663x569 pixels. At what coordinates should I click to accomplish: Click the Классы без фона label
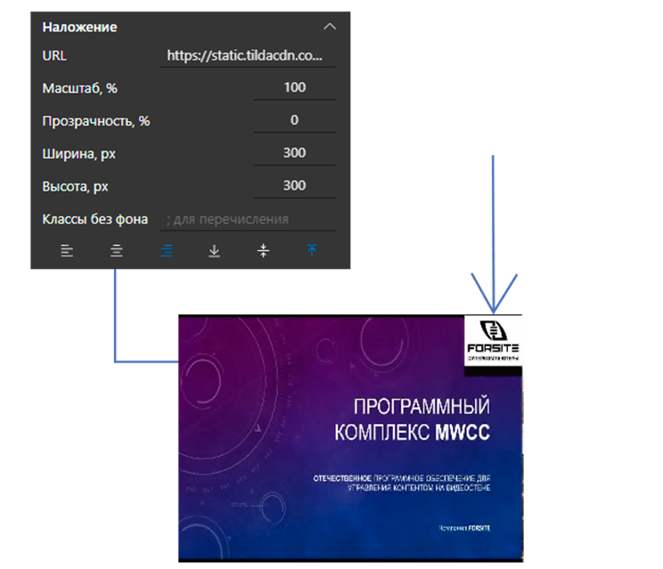(x=95, y=219)
